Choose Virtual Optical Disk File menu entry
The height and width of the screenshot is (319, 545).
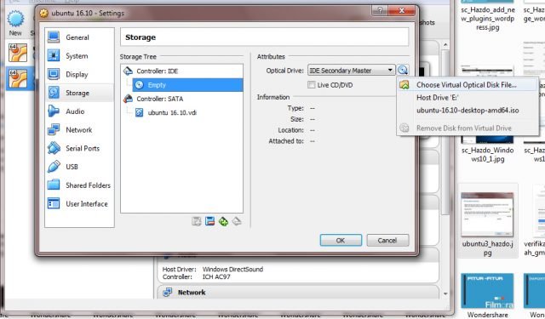coord(468,85)
